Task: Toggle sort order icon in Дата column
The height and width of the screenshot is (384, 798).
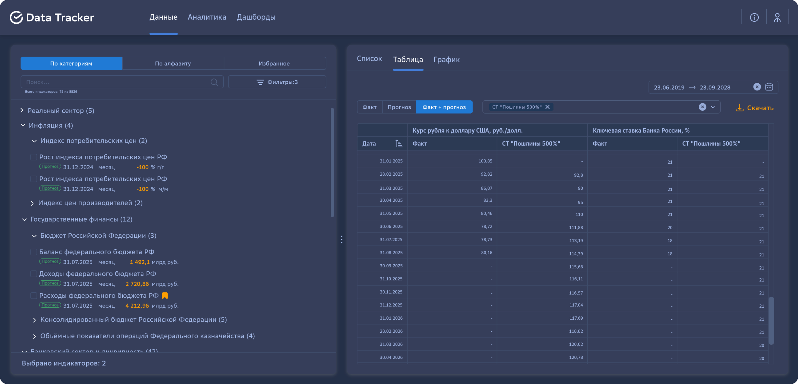Action: pyautogui.click(x=399, y=144)
